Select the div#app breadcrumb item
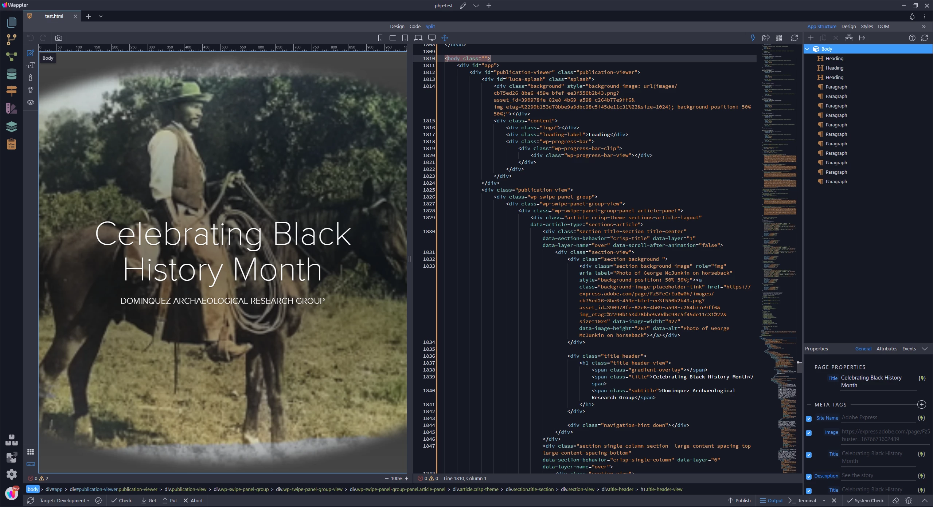 [54, 489]
